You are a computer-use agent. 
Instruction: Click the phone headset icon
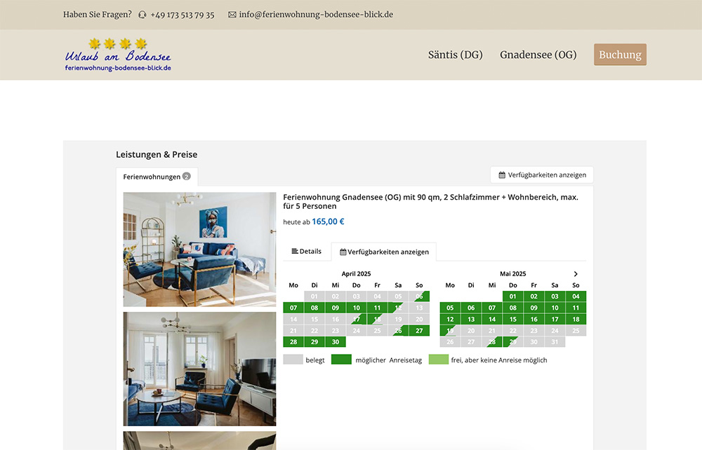143,15
